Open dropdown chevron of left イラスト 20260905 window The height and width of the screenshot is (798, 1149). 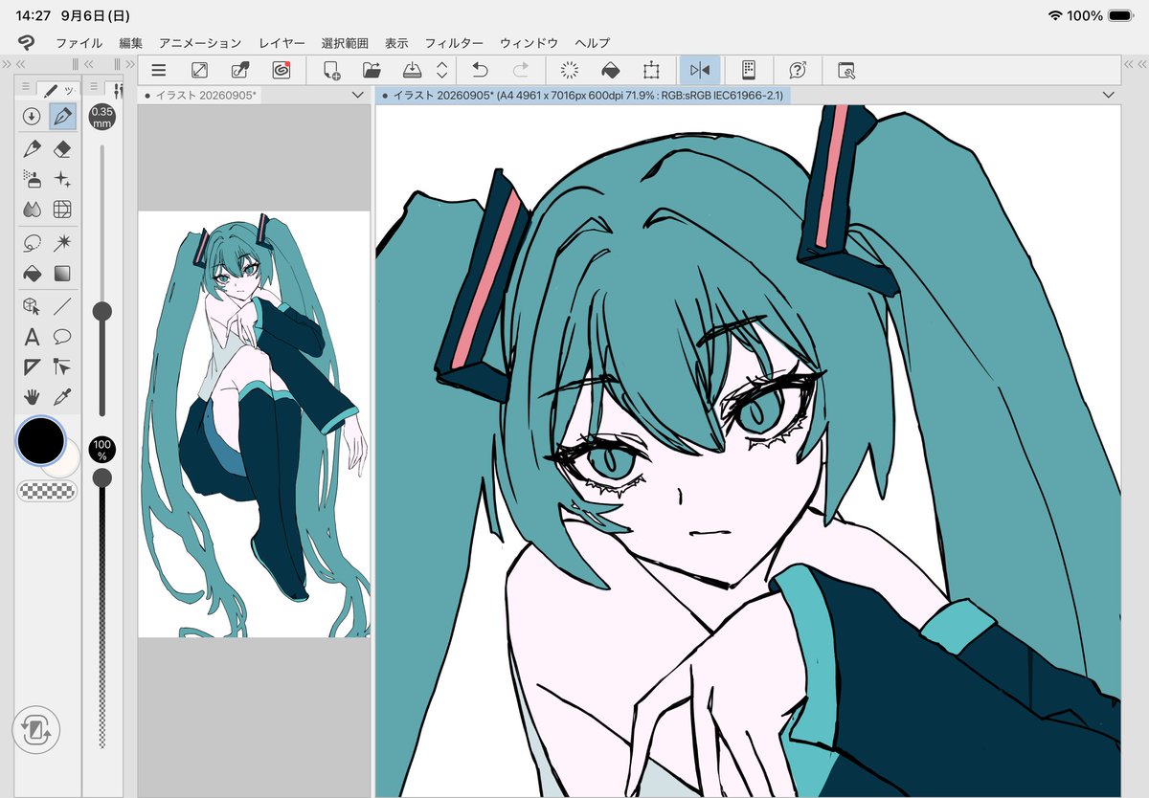pyautogui.click(x=358, y=95)
